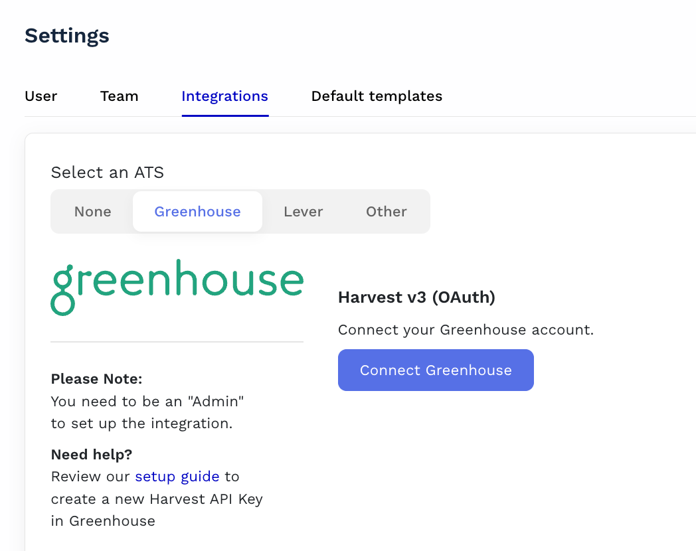The width and height of the screenshot is (696, 551).
Task: Click the Connect Greenhouse button
Action: pyautogui.click(x=436, y=370)
